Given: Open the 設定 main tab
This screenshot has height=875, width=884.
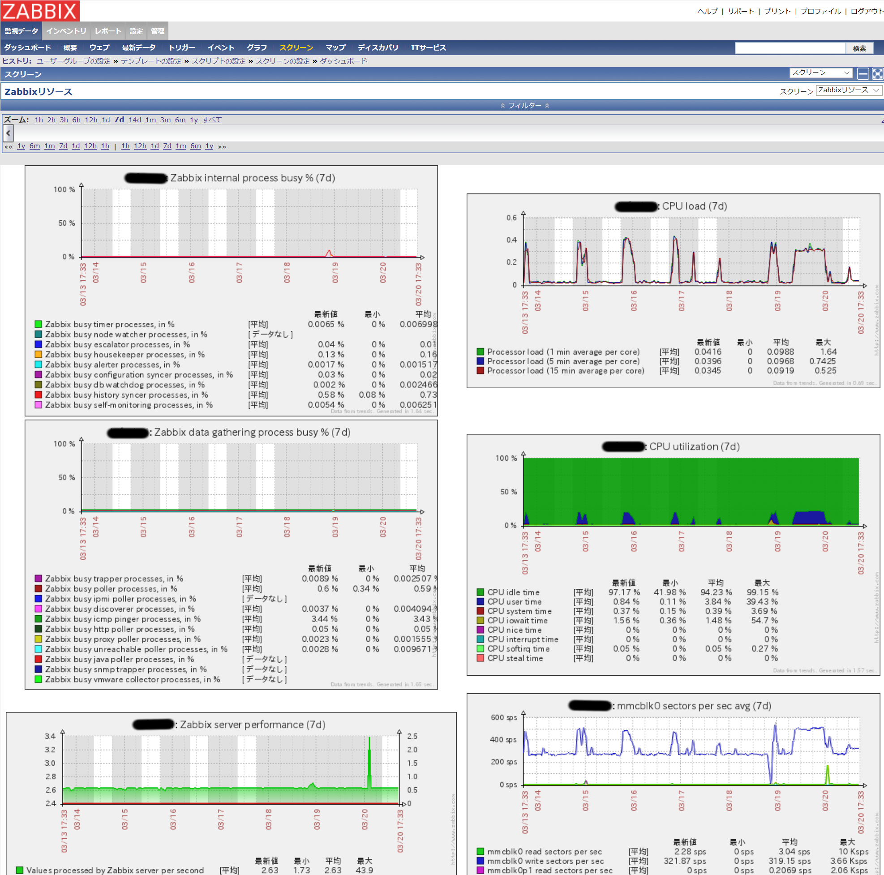Looking at the screenshot, I should 136,31.
